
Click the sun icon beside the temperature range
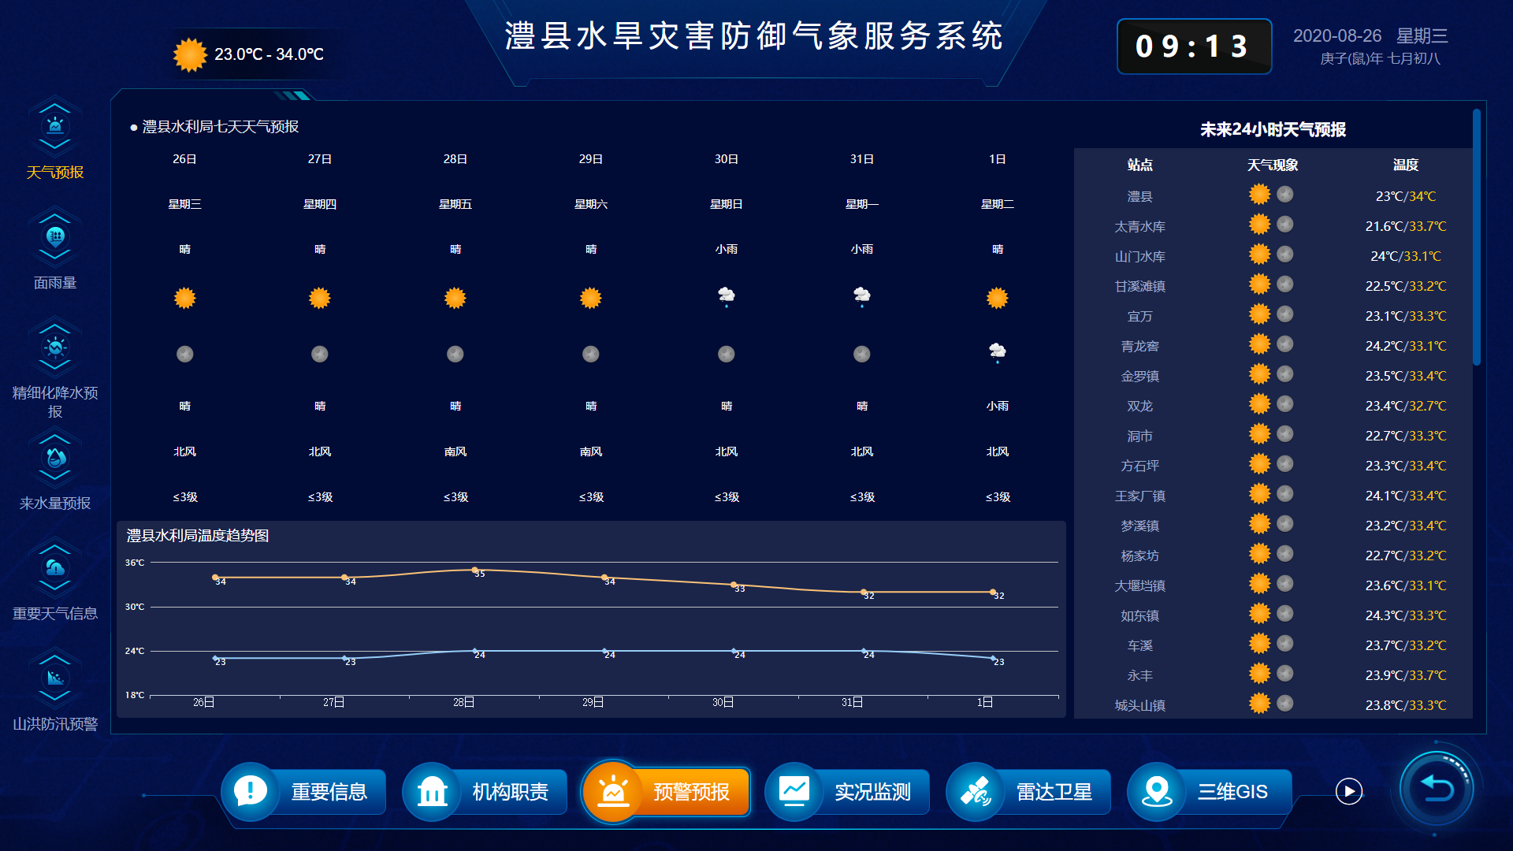click(188, 54)
